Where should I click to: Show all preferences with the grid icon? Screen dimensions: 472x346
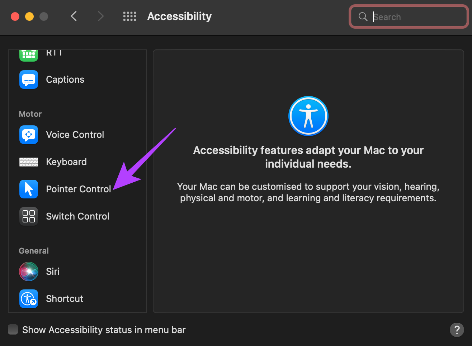coord(129,16)
